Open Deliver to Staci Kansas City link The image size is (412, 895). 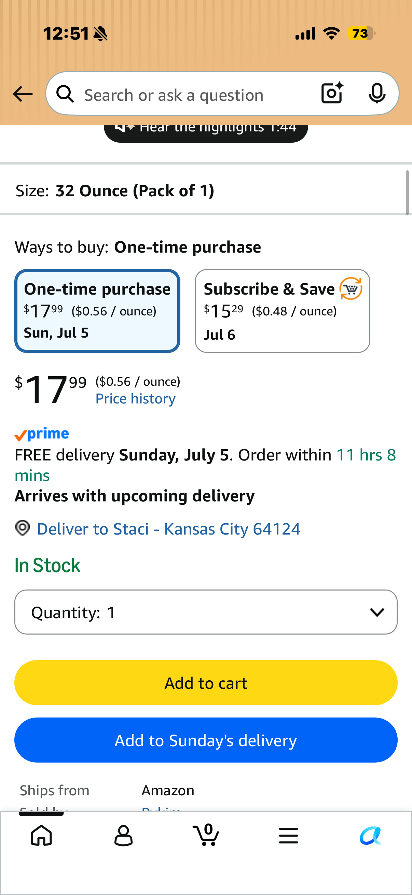point(169,529)
